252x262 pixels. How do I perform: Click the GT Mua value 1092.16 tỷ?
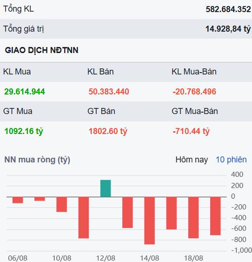click(24, 131)
